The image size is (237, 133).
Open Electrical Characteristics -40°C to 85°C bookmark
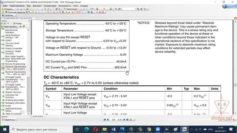[16, 68]
